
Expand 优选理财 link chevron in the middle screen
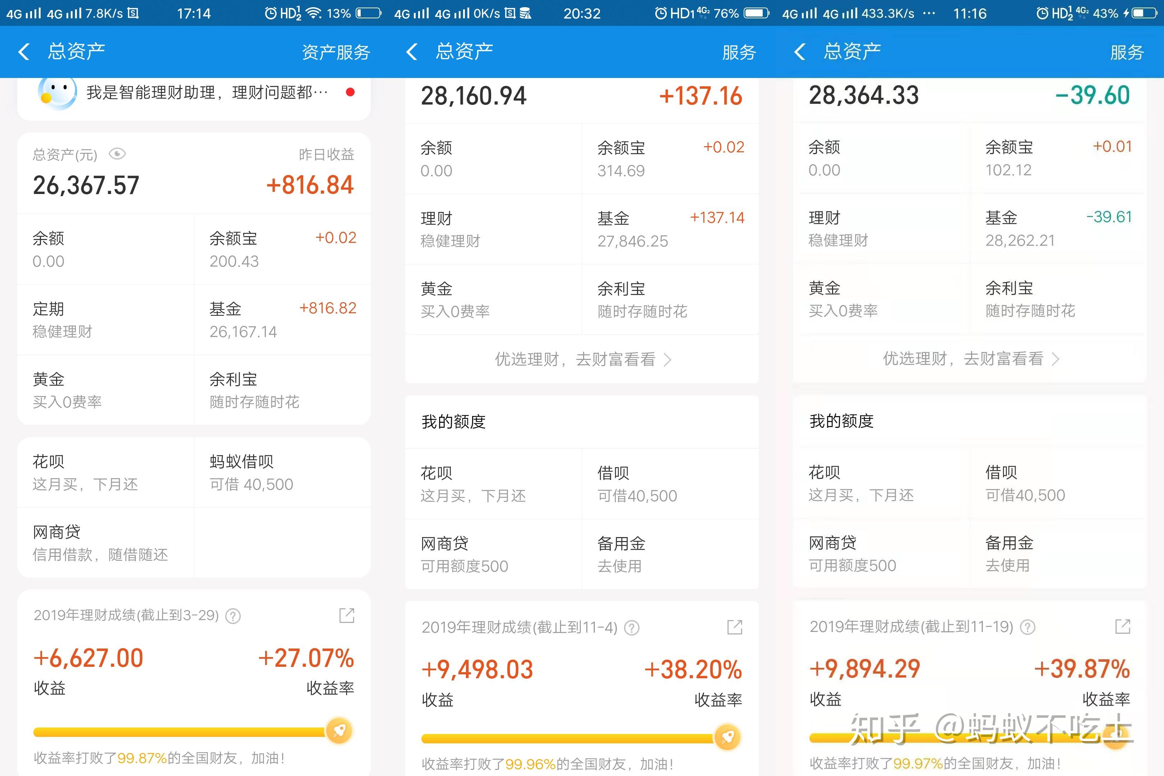[x=668, y=359]
